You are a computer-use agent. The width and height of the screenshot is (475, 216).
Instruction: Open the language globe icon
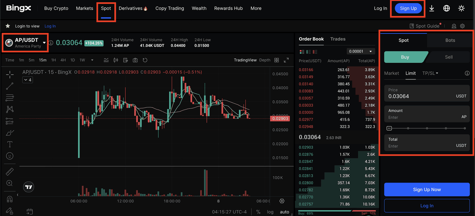click(446, 8)
